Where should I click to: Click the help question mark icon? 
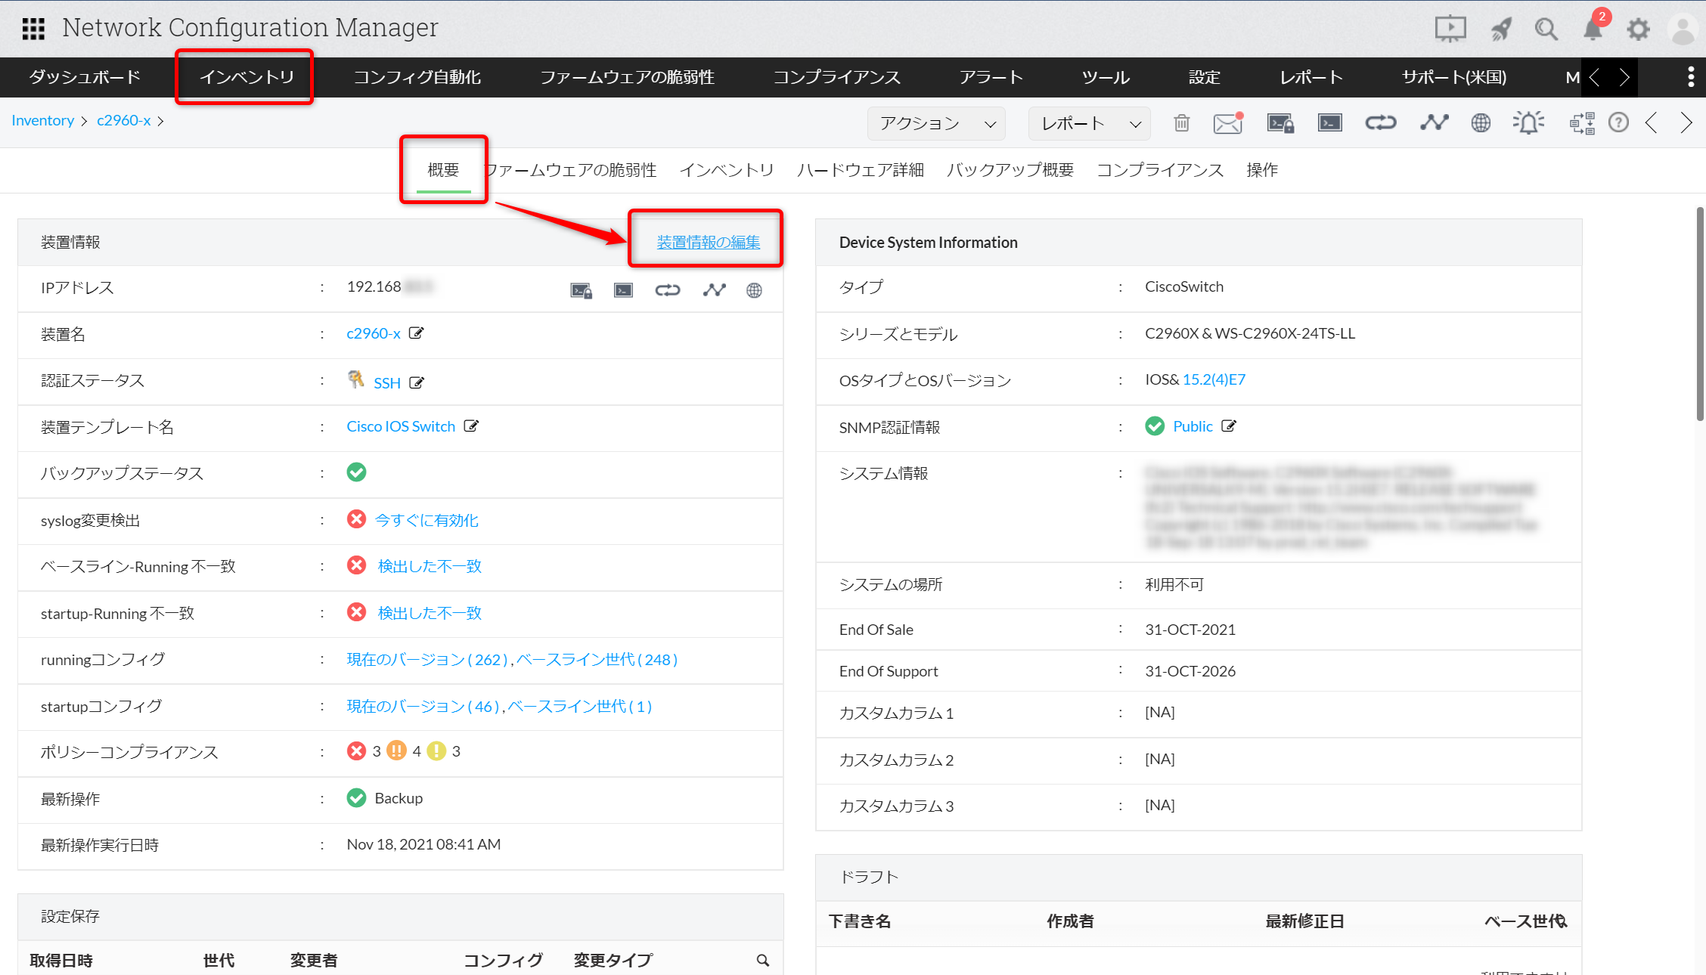click(x=1618, y=122)
